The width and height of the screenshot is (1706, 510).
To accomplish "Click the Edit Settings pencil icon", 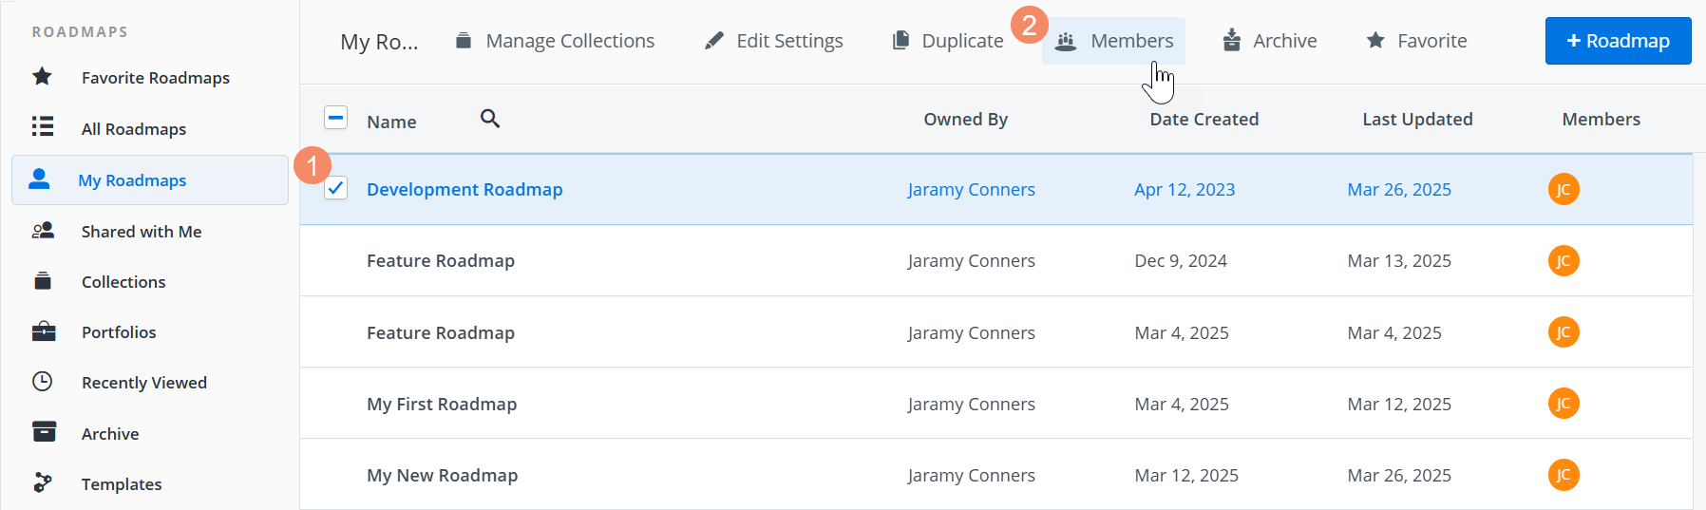I will click(714, 41).
